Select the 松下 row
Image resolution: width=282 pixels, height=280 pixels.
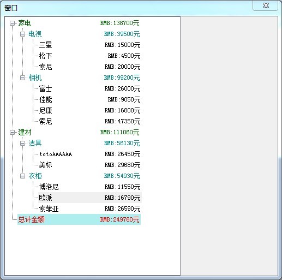(90, 56)
